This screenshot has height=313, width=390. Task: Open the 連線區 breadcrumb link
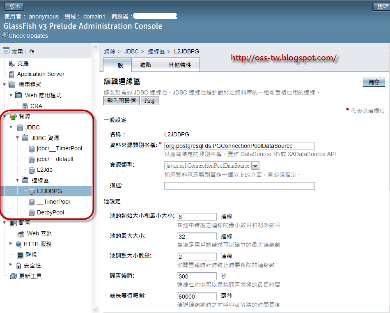[156, 51]
